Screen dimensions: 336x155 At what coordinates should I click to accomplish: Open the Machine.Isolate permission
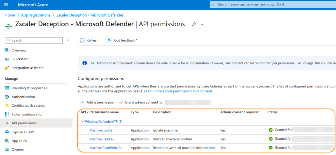click(x=101, y=130)
